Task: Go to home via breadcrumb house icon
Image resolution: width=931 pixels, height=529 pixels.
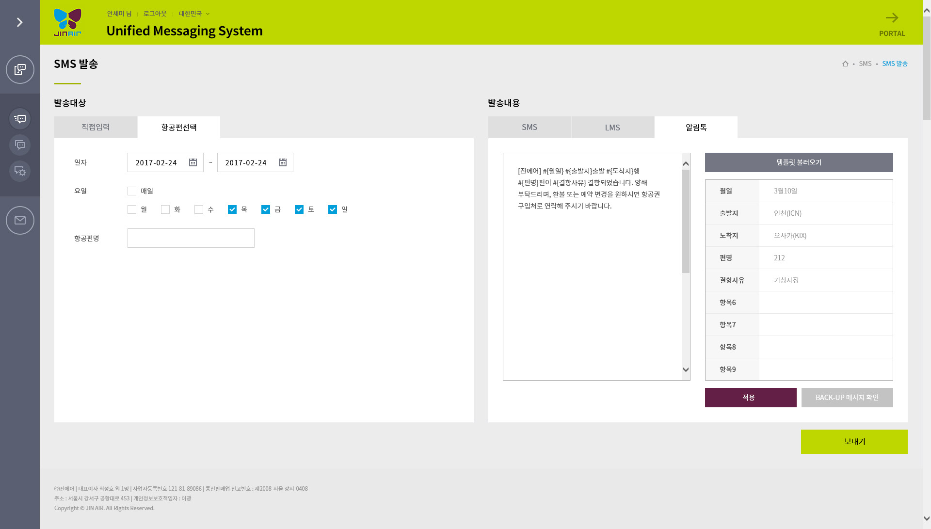Action: pyautogui.click(x=845, y=64)
